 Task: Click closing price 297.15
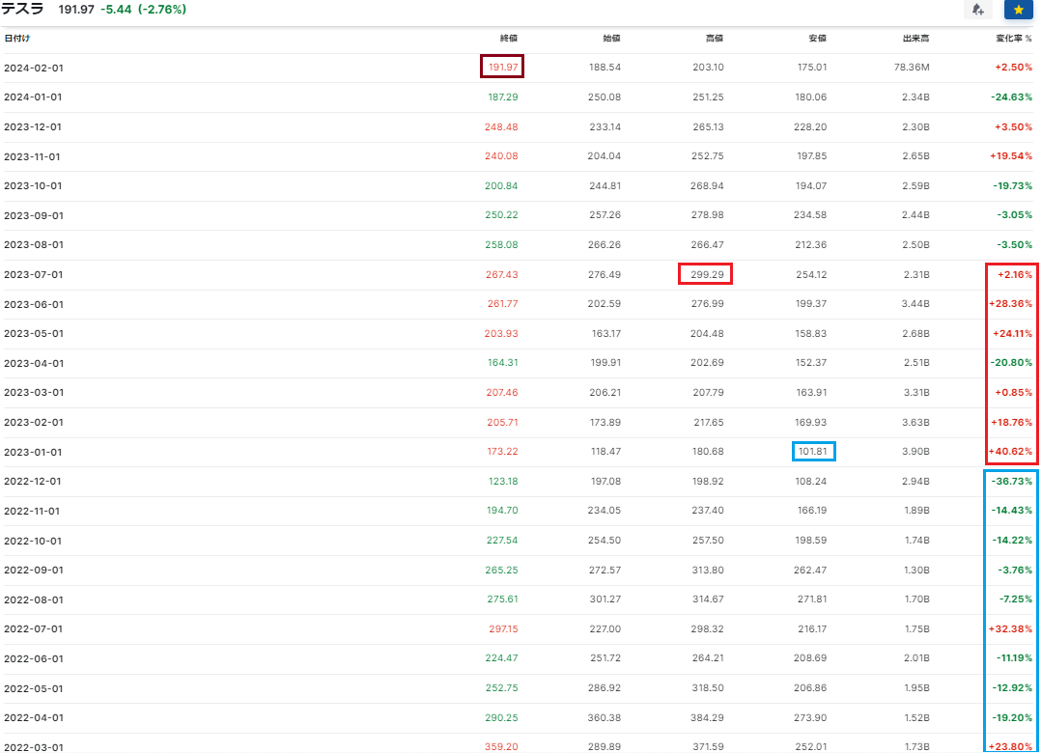pyautogui.click(x=503, y=629)
